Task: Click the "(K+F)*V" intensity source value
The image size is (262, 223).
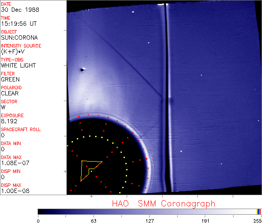Action: pos(15,51)
